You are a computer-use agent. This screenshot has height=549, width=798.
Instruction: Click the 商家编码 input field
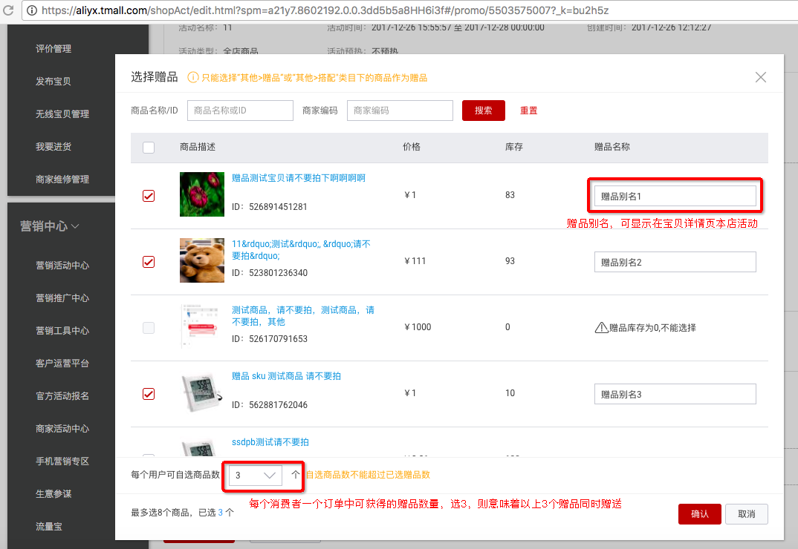pyautogui.click(x=400, y=111)
